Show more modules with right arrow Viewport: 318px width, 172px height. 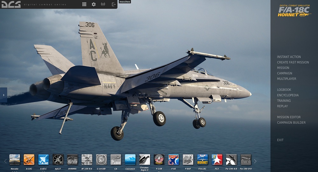coord(255,161)
